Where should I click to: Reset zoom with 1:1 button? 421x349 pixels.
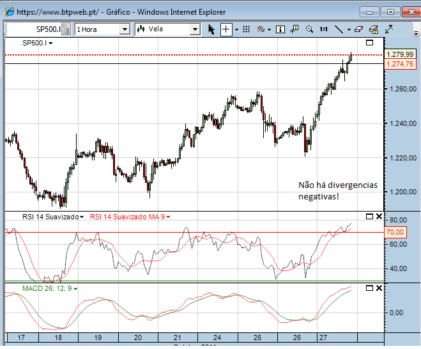(323, 29)
